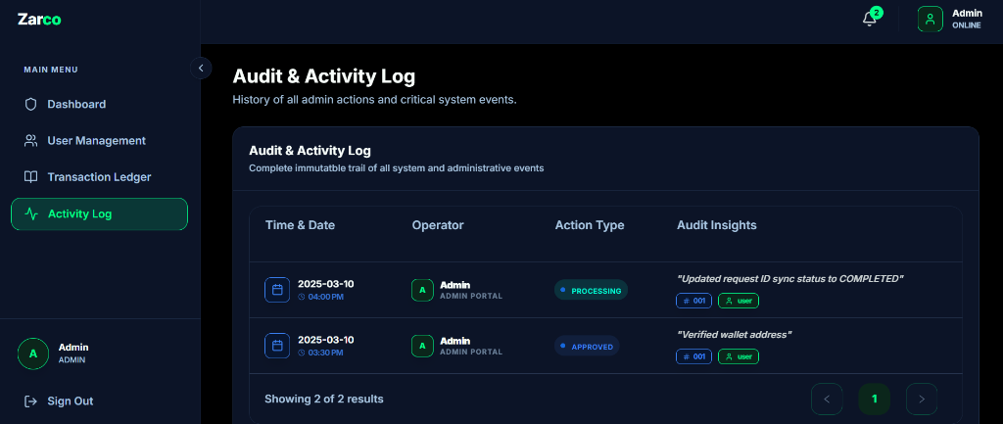The image size is (1003, 424).
Task: Click the clock icon beside 03:30 PM
Action: (x=302, y=353)
